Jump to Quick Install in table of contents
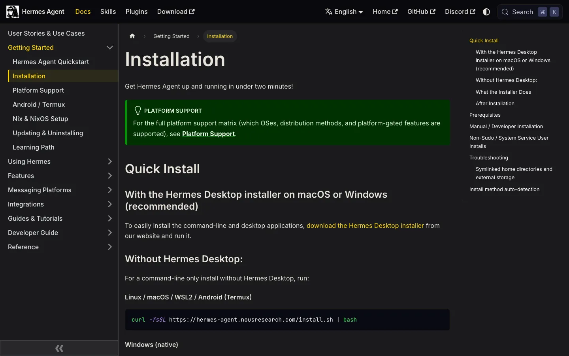 coord(484,40)
